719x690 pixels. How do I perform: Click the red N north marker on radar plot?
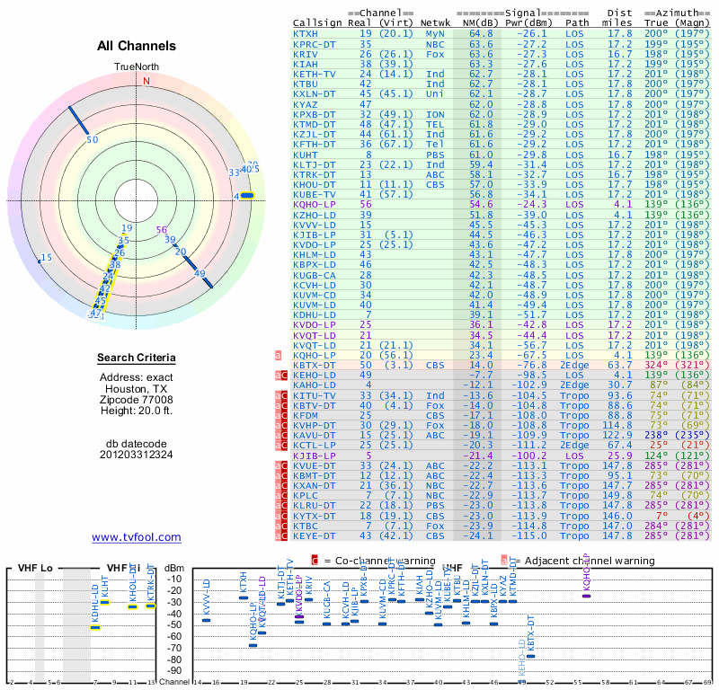click(x=146, y=81)
